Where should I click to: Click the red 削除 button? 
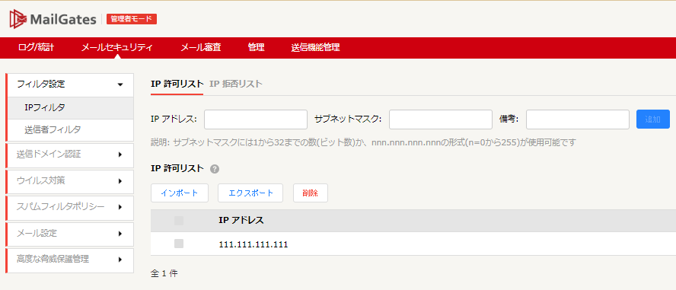click(311, 193)
